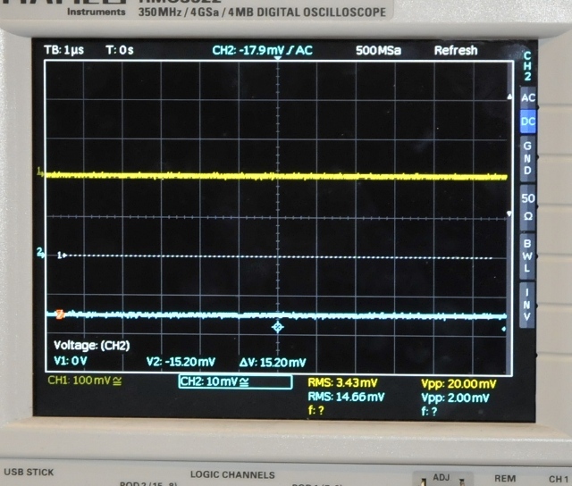Image resolution: width=572 pixels, height=486 pixels.
Task: Click the yellow CH1 waveform trace
Action: pos(276,176)
